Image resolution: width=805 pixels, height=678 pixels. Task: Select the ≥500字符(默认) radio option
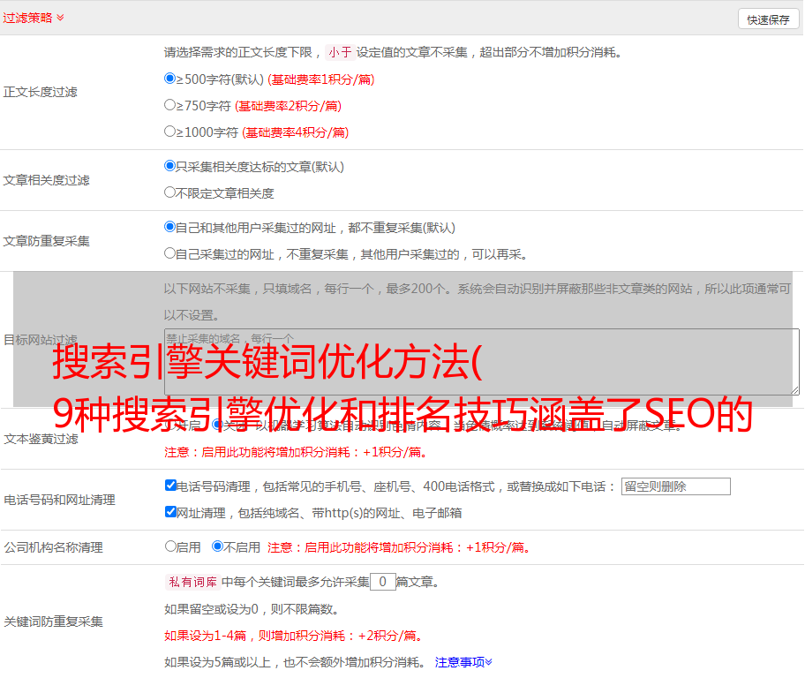tap(169, 78)
